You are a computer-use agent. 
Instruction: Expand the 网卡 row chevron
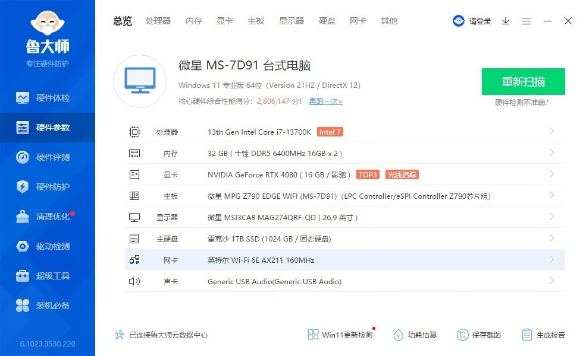[552, 259]
